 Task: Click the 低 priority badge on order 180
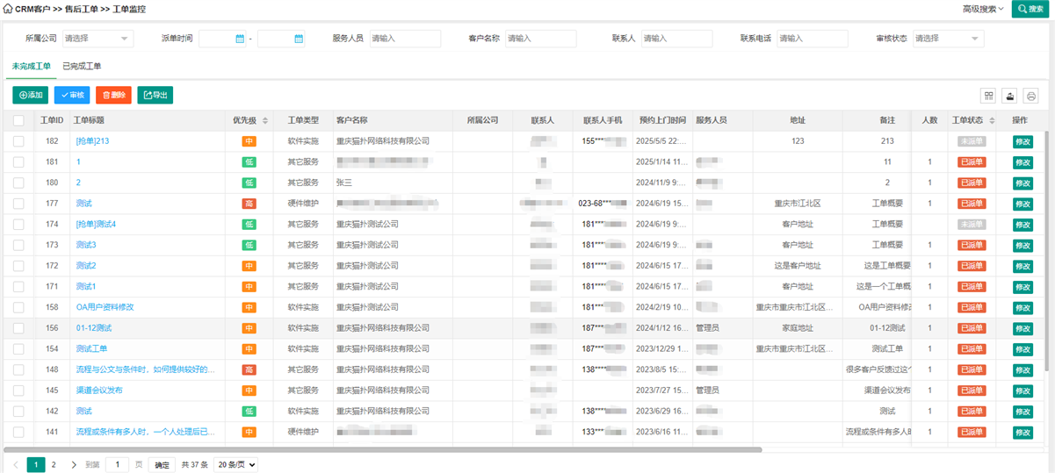click(x=249, y=183)
